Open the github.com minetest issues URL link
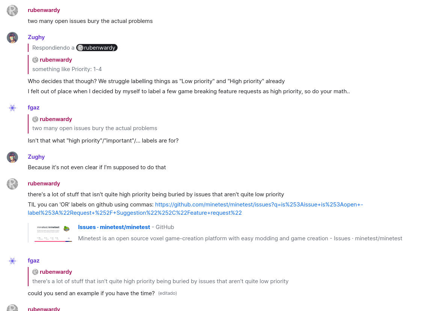The height and width of the screenshot is (311, 439). pyautogui.click(x=195, y=209)
